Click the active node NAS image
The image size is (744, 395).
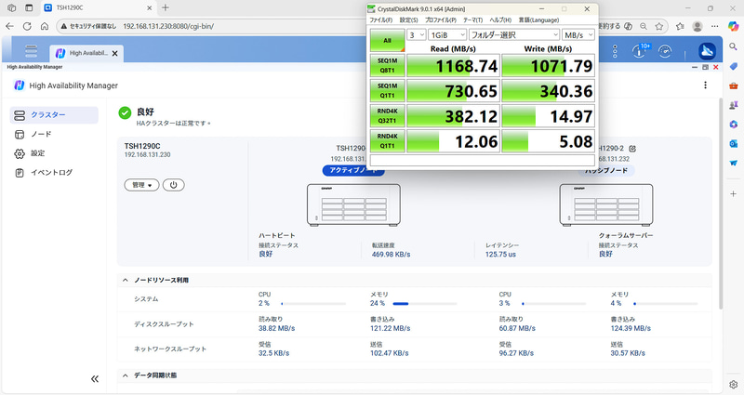point(353,204)
